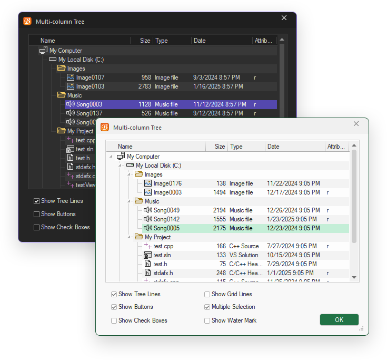Click 'C++ Source' type of test.cpp
The height and width of the screenshot is (360, 387).
click(x=244, y=246)
